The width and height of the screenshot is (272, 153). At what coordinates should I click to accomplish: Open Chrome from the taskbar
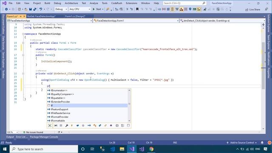point(151,149)
